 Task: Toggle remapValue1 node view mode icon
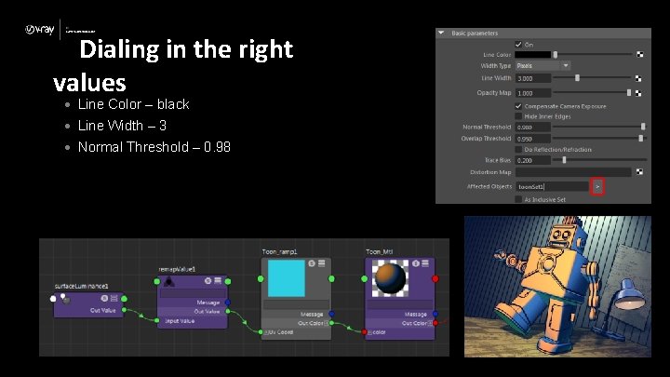[218, 281]
